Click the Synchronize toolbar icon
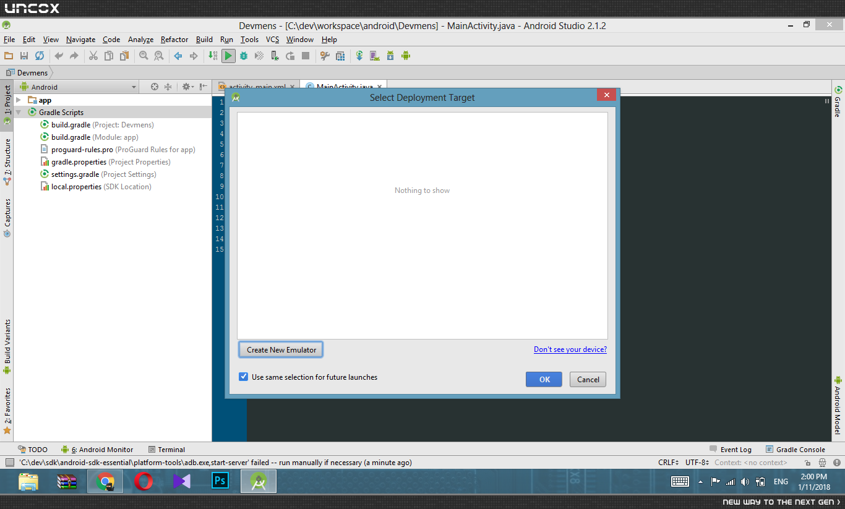Screen dimensions: 845x509 point(40,56)
